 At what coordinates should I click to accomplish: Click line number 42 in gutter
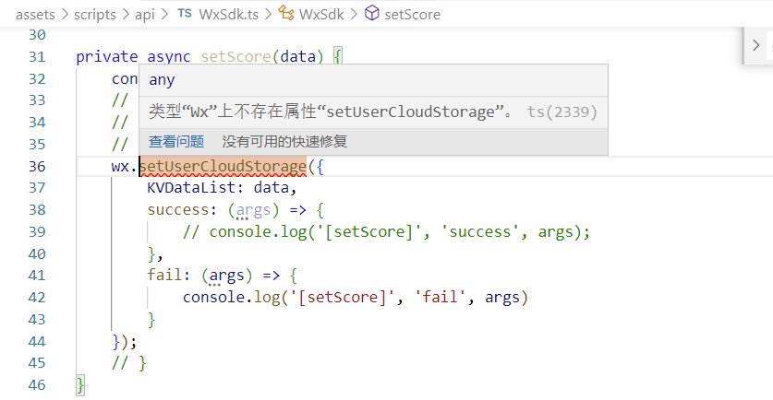click(37, 297)
